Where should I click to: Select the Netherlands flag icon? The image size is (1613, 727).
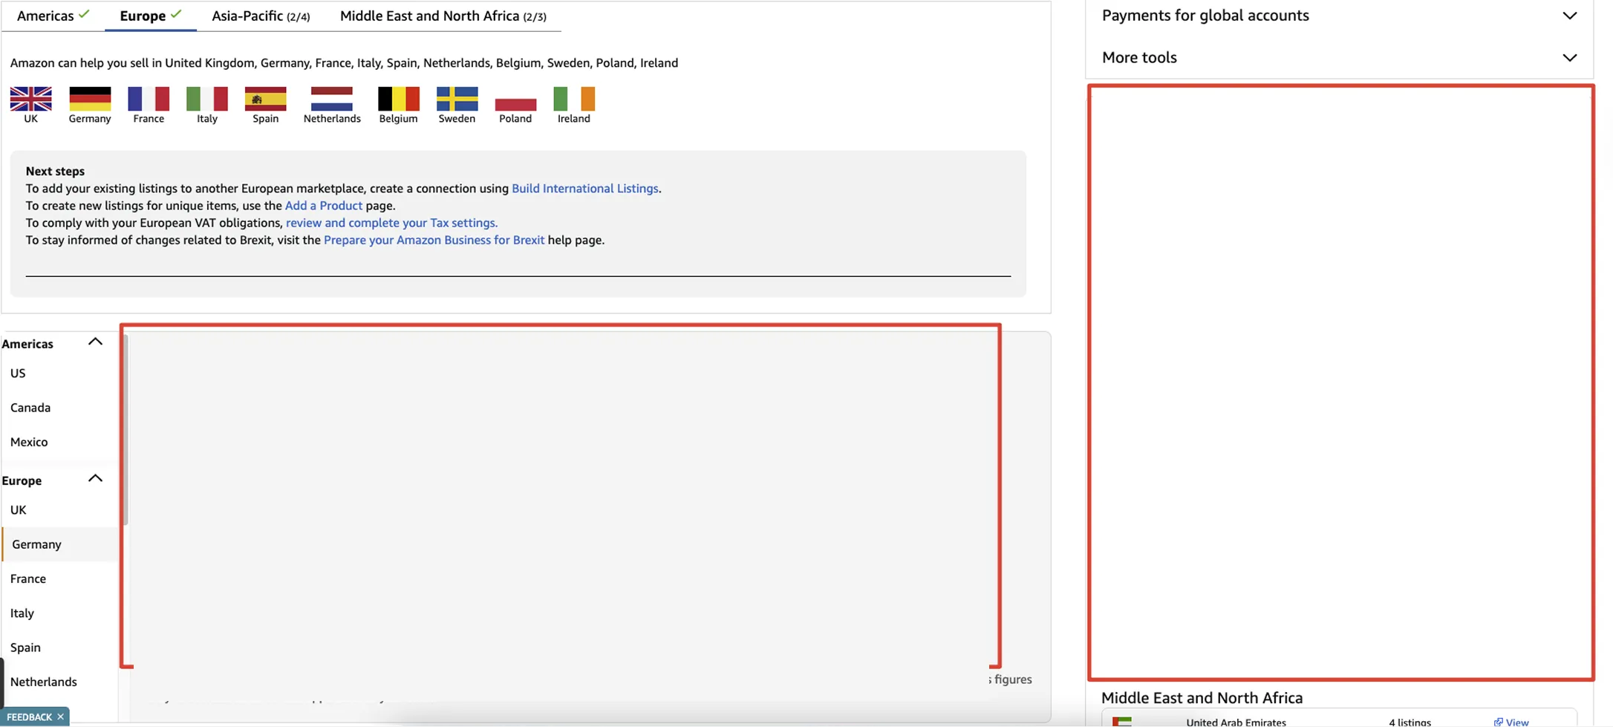[331, 99]
